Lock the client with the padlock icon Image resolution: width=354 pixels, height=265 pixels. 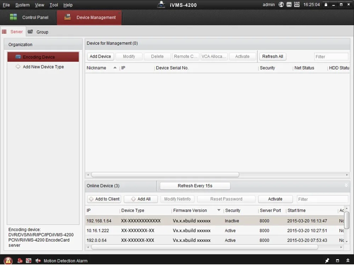pos(326,5)
